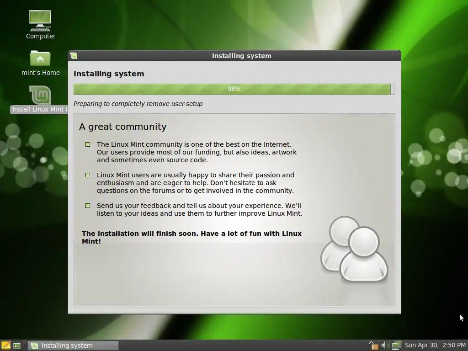
Task: Click the bullet beside "The Linux Mint community"
Action: pos(88,144)
